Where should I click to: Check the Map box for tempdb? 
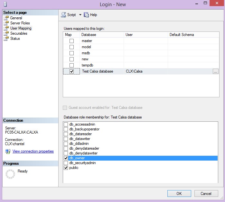tap(71, 65)
